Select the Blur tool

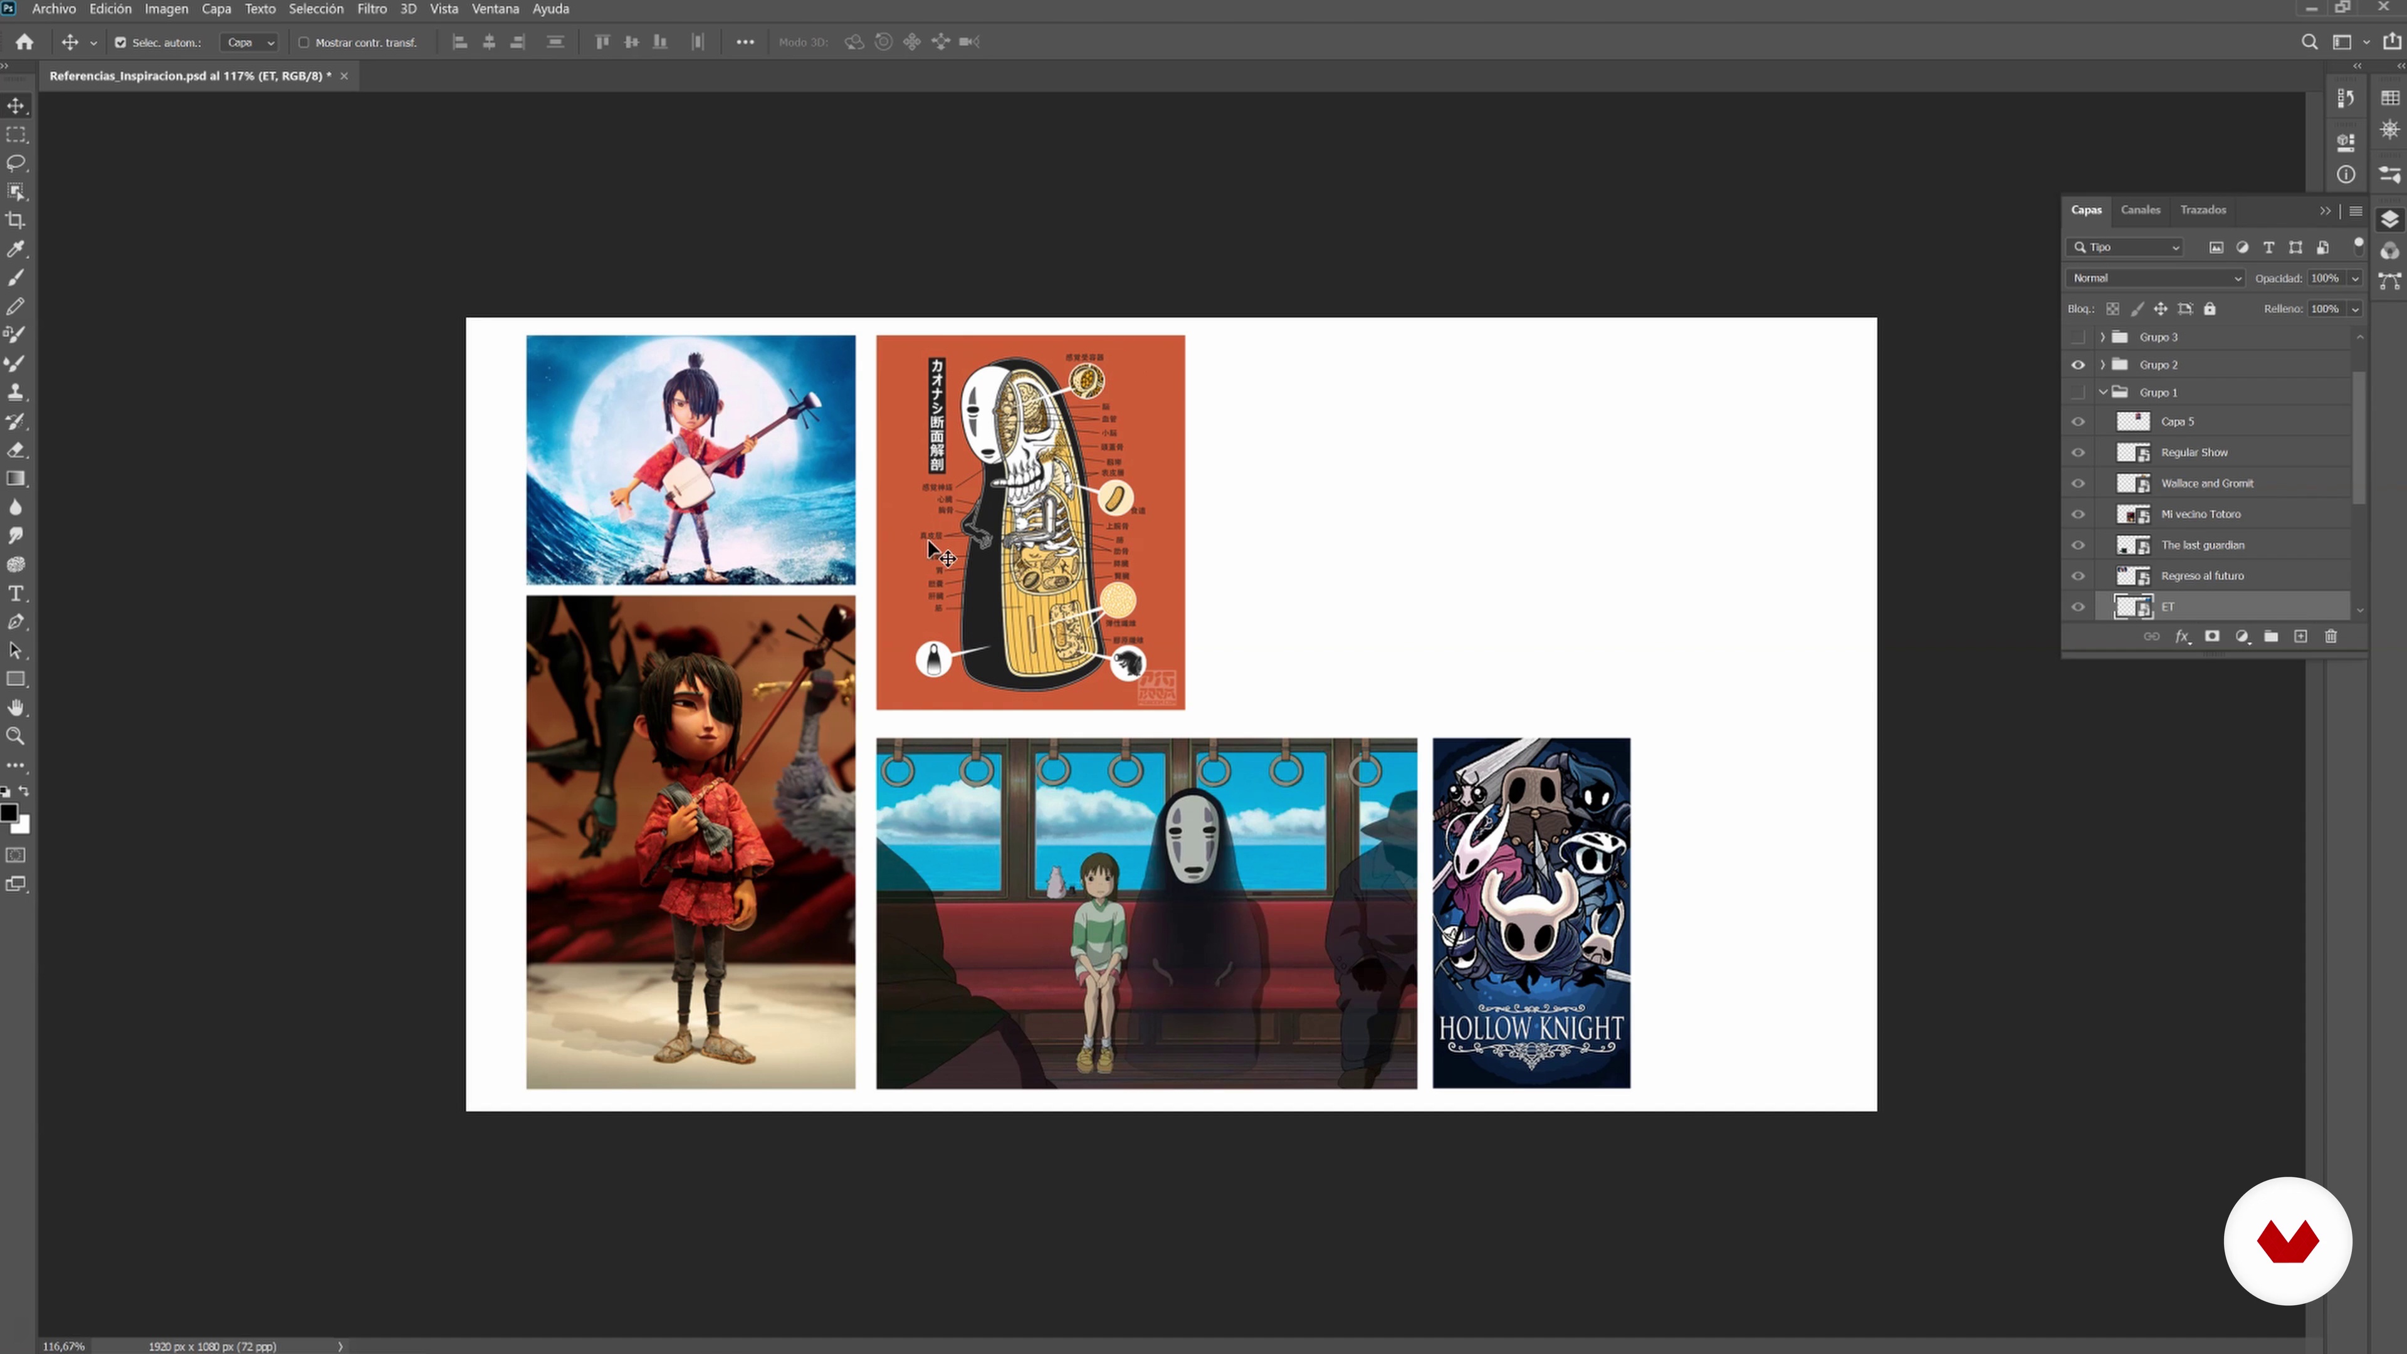(16, 507)
